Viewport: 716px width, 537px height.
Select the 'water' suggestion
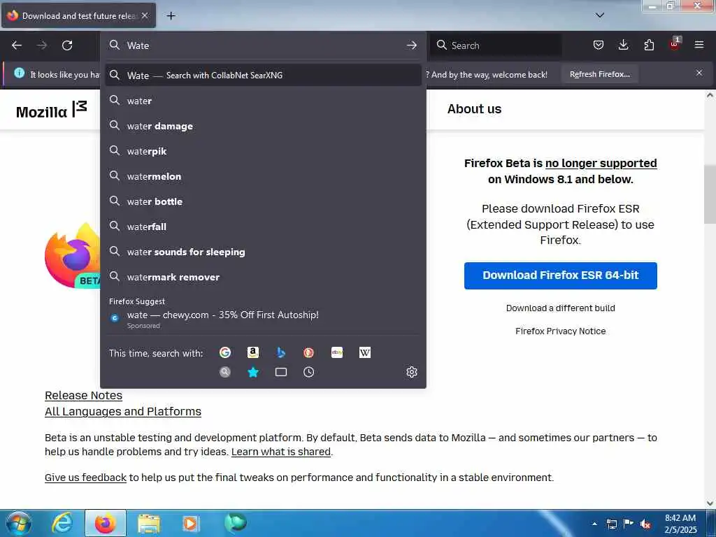click(263, 101)
